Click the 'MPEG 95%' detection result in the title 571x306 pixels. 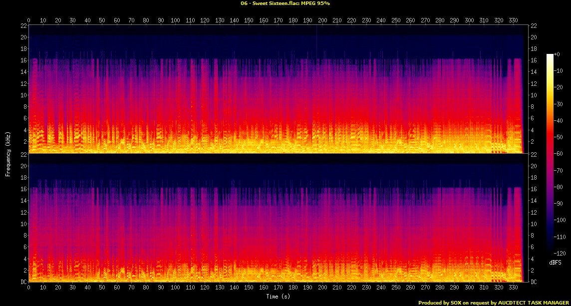click(x=315, y=3)
